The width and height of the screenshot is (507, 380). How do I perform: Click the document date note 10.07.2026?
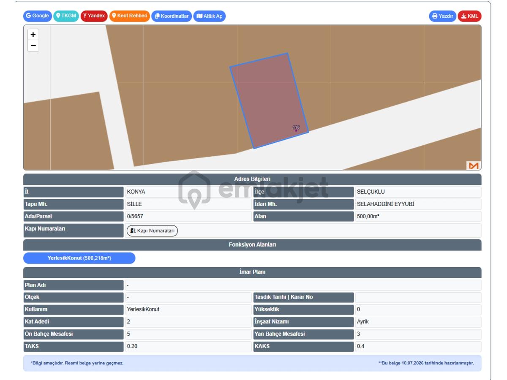point(426,363)
